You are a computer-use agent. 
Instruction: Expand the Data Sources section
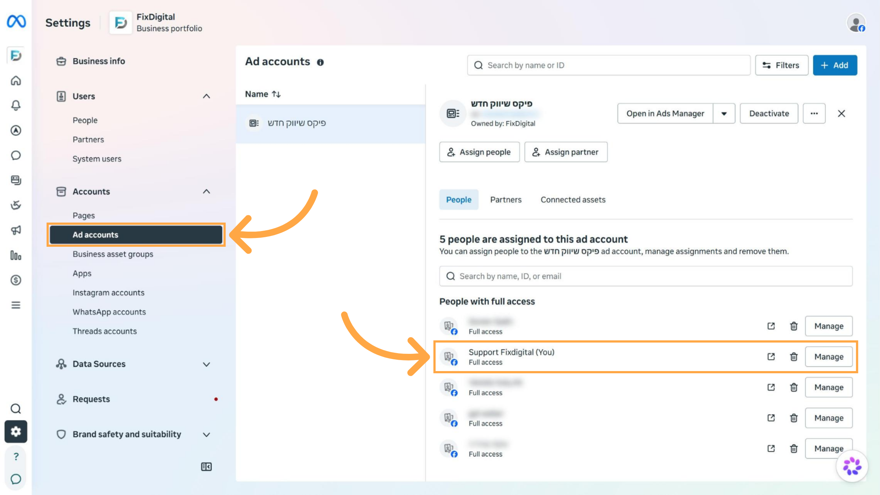[x=206, y=364]
